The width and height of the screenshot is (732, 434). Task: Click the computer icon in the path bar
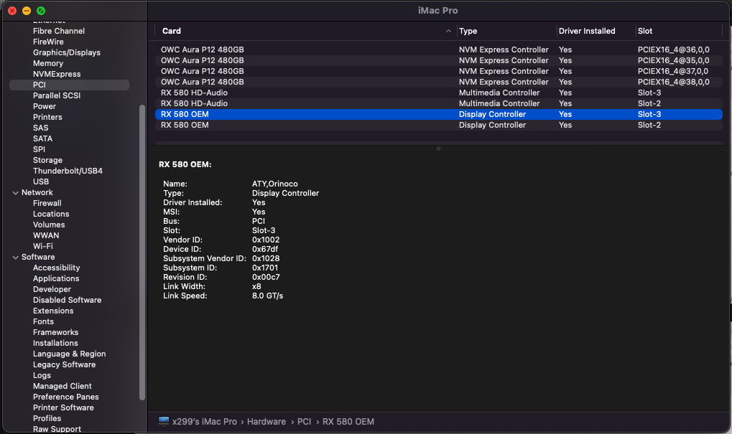tap(164, 421)
